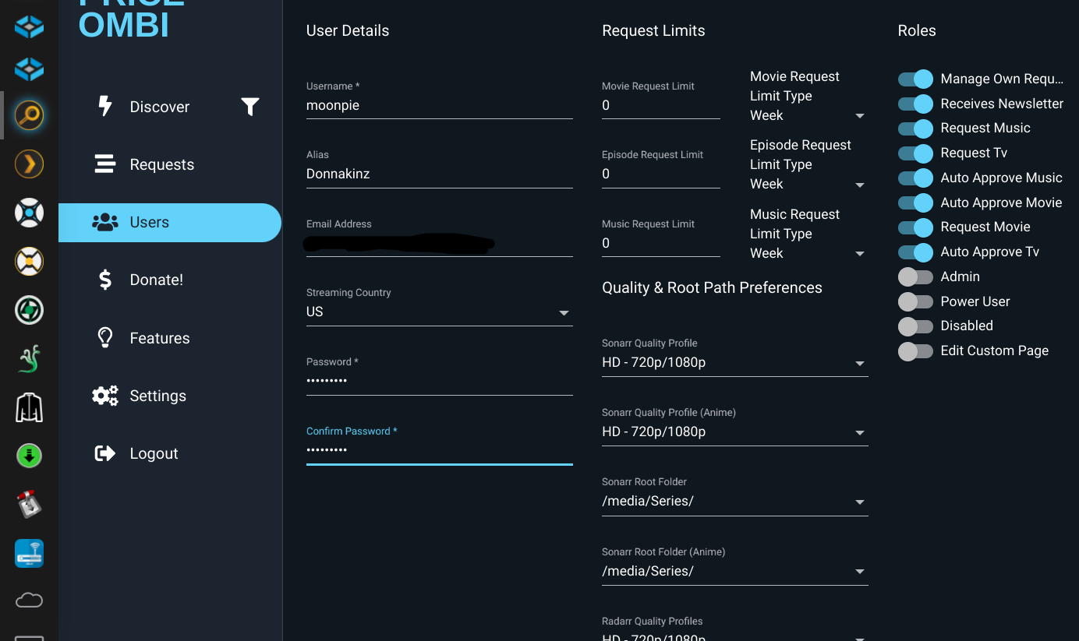Switch to the Requests section
1079x641 pixels.
pos(162,164)
